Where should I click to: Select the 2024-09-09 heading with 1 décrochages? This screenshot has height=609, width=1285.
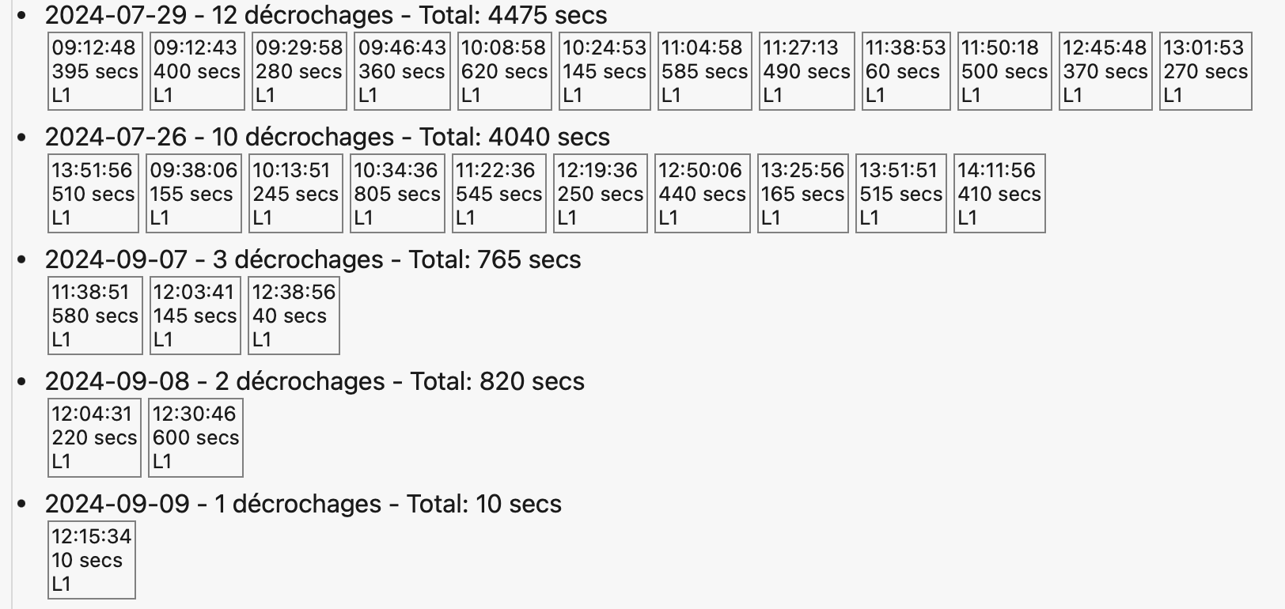pos(303,504)
